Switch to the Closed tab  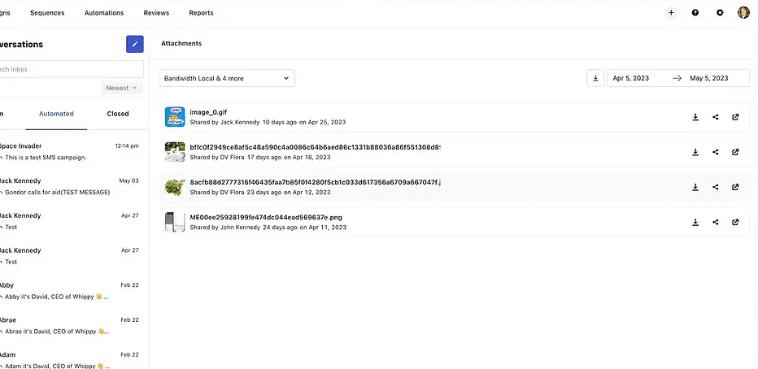coord(118,114)
